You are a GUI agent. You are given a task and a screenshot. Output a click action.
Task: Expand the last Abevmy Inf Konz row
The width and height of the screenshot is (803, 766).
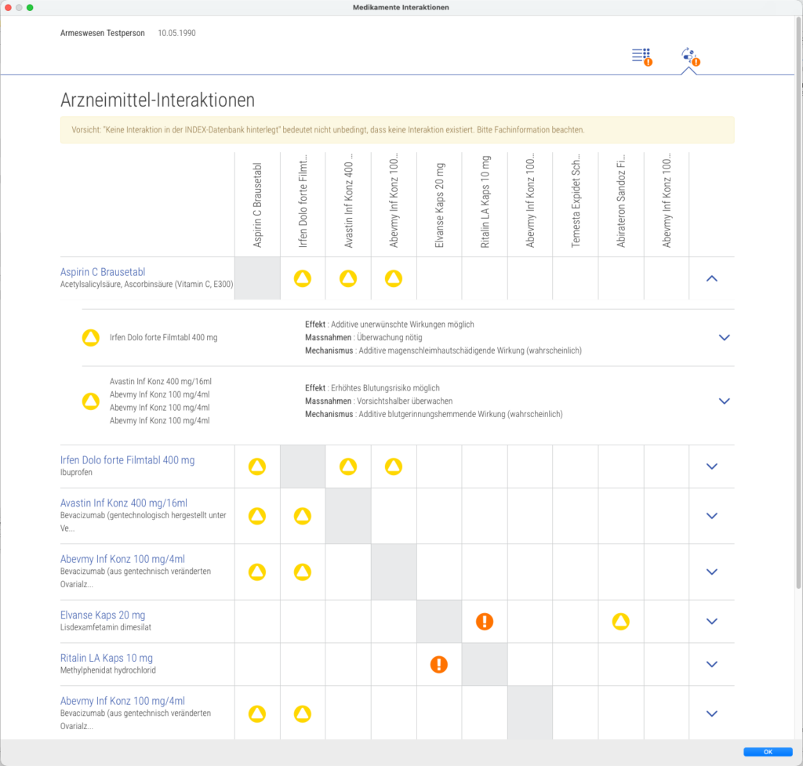[712, 713]
